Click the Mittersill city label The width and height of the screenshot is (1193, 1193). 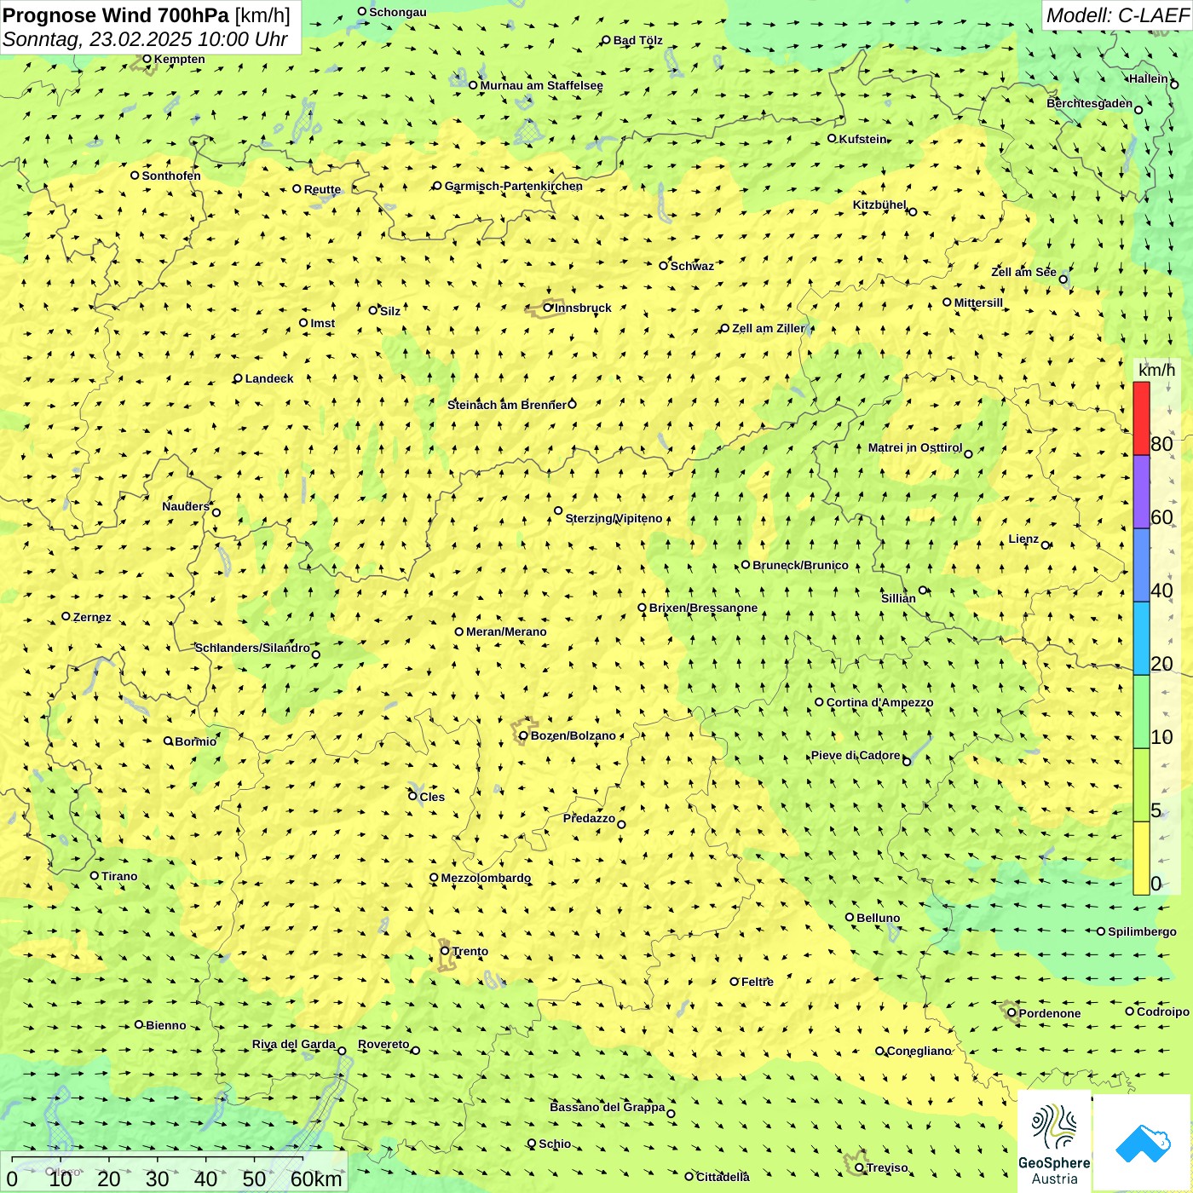pos(978,303)
